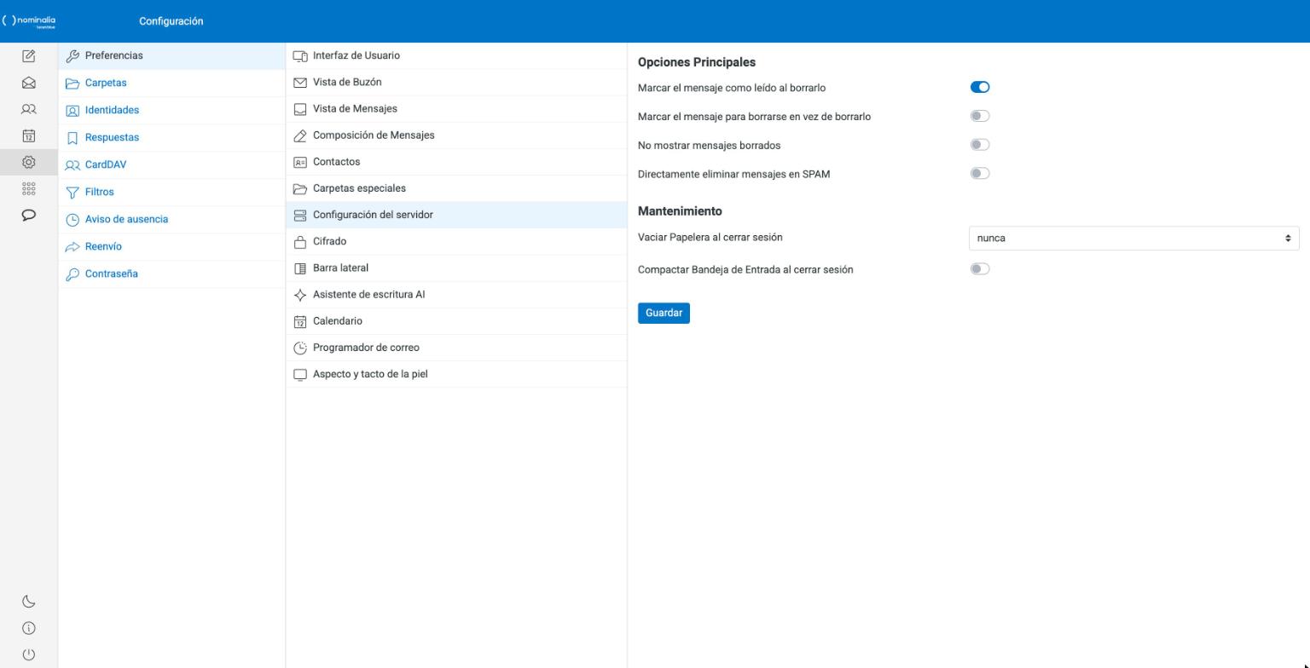Open the contacts icon in left sidebar
This screenshot has height=668, width=1310.
pyautogui.click(x=28, y=109)
